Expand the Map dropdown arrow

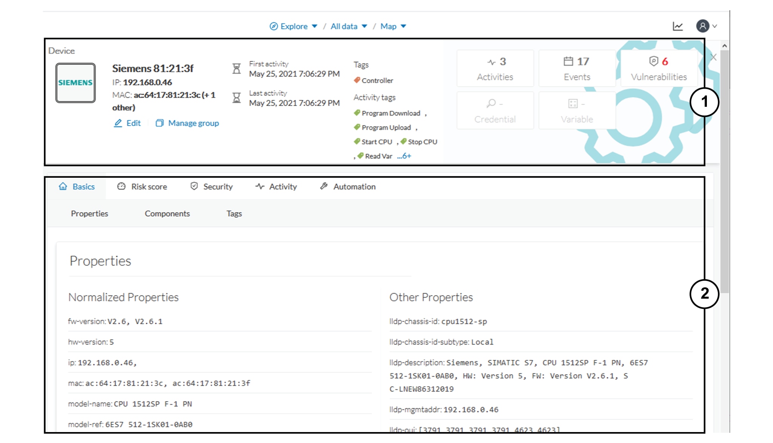click(404, 26)
